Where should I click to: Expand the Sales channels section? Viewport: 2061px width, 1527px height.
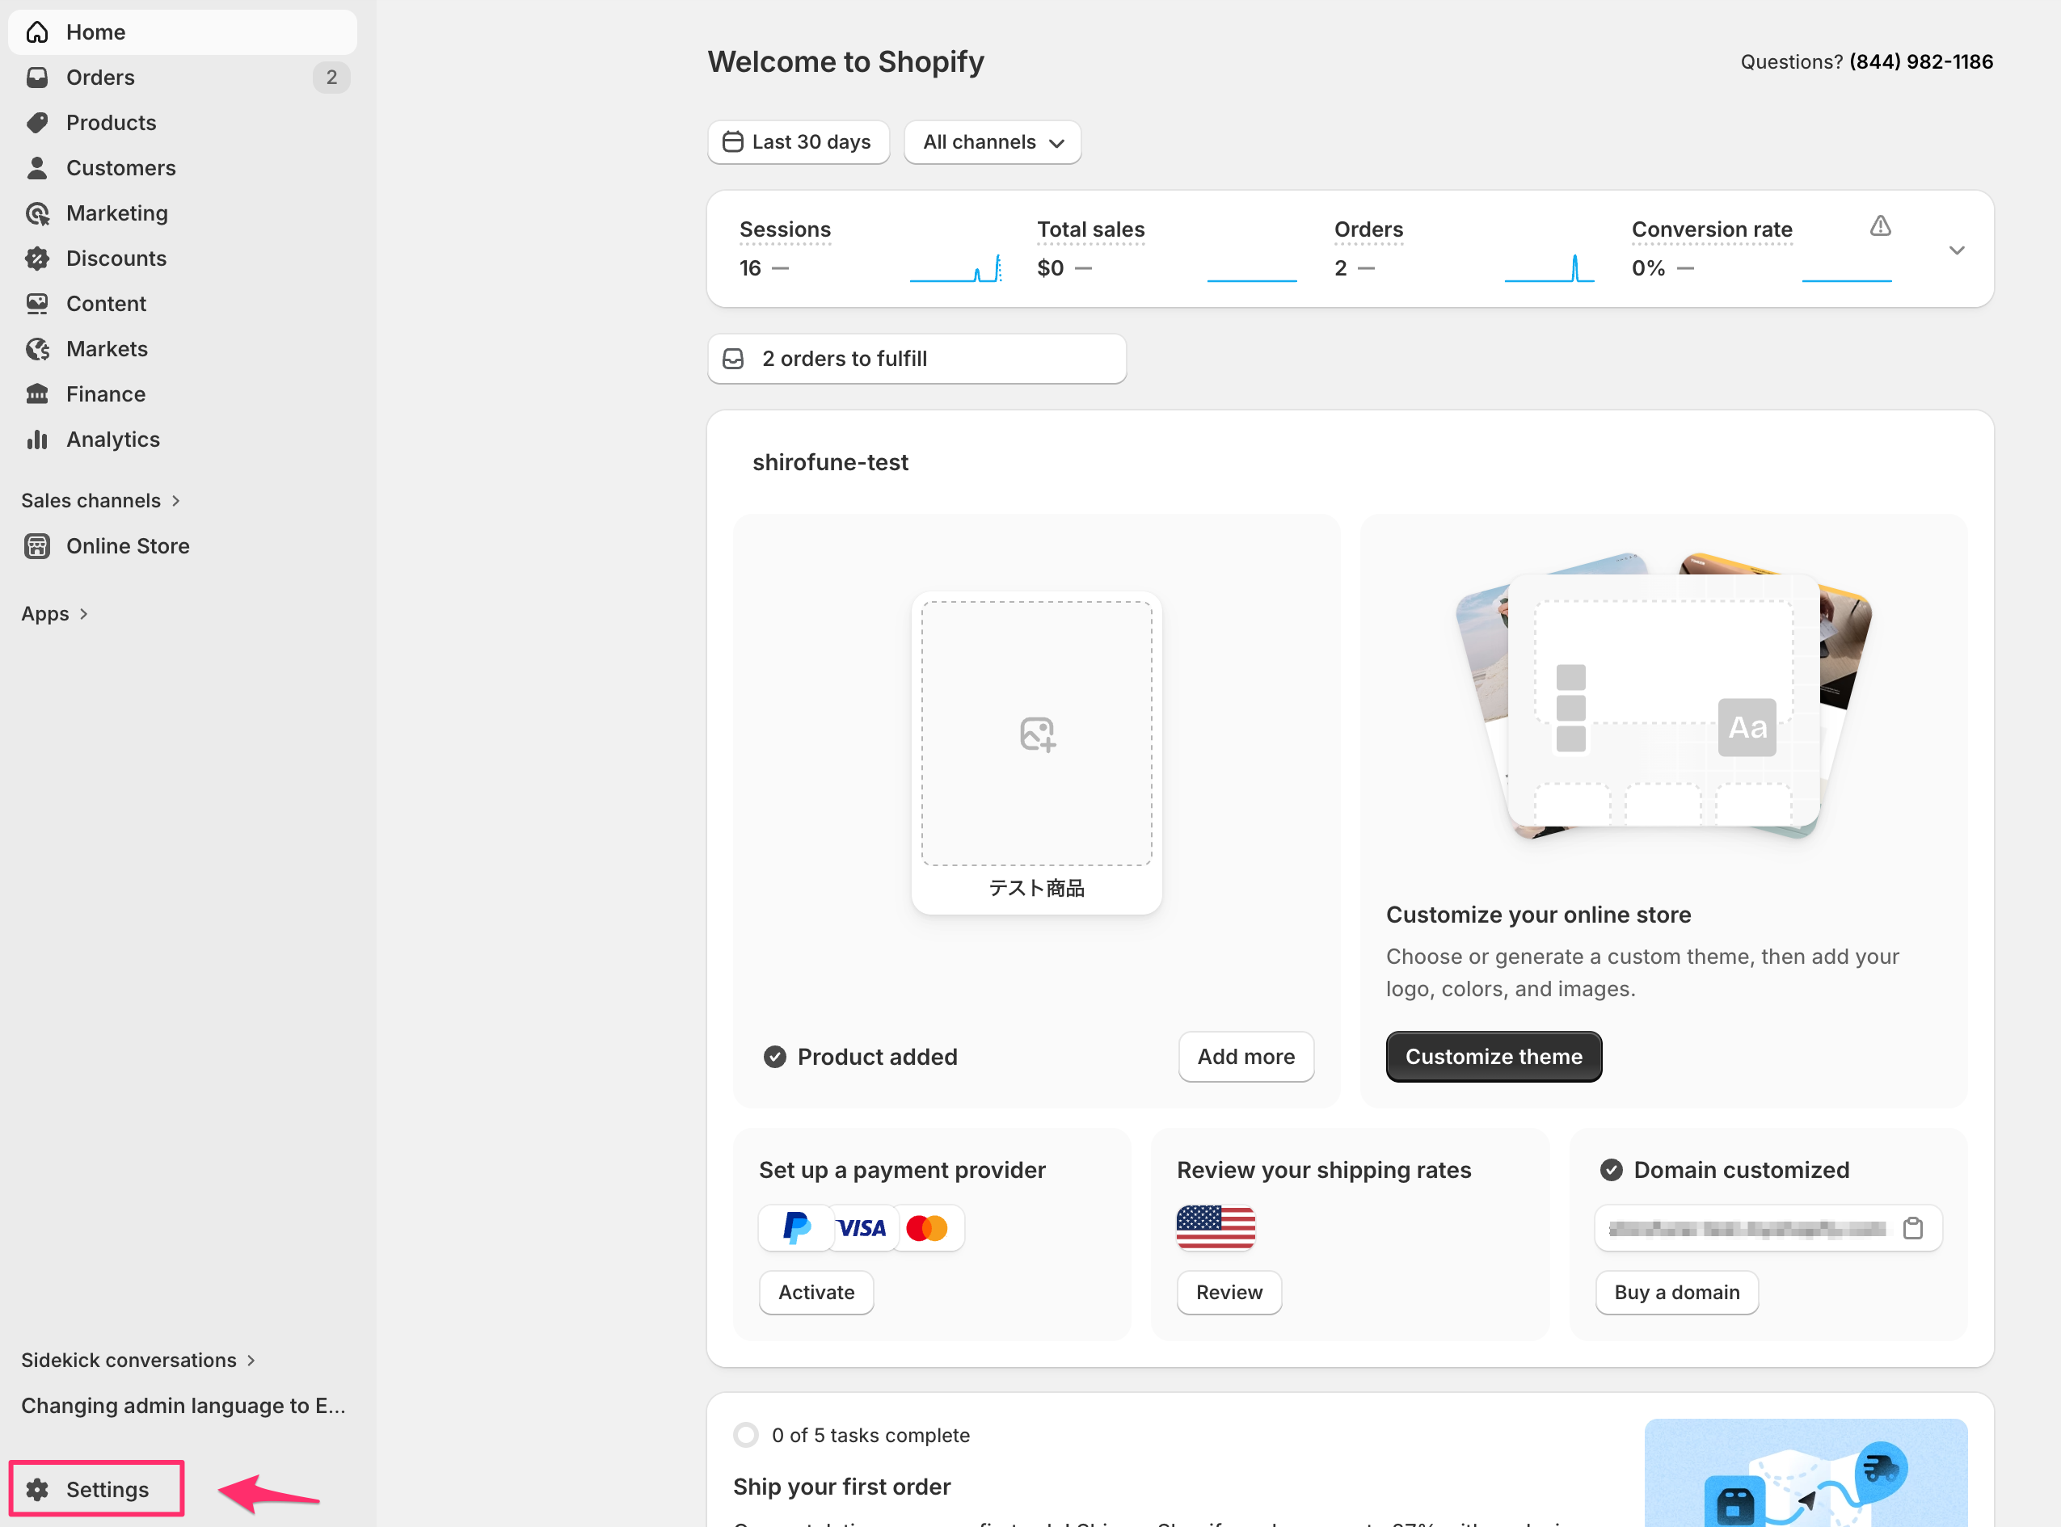point(101,500)
